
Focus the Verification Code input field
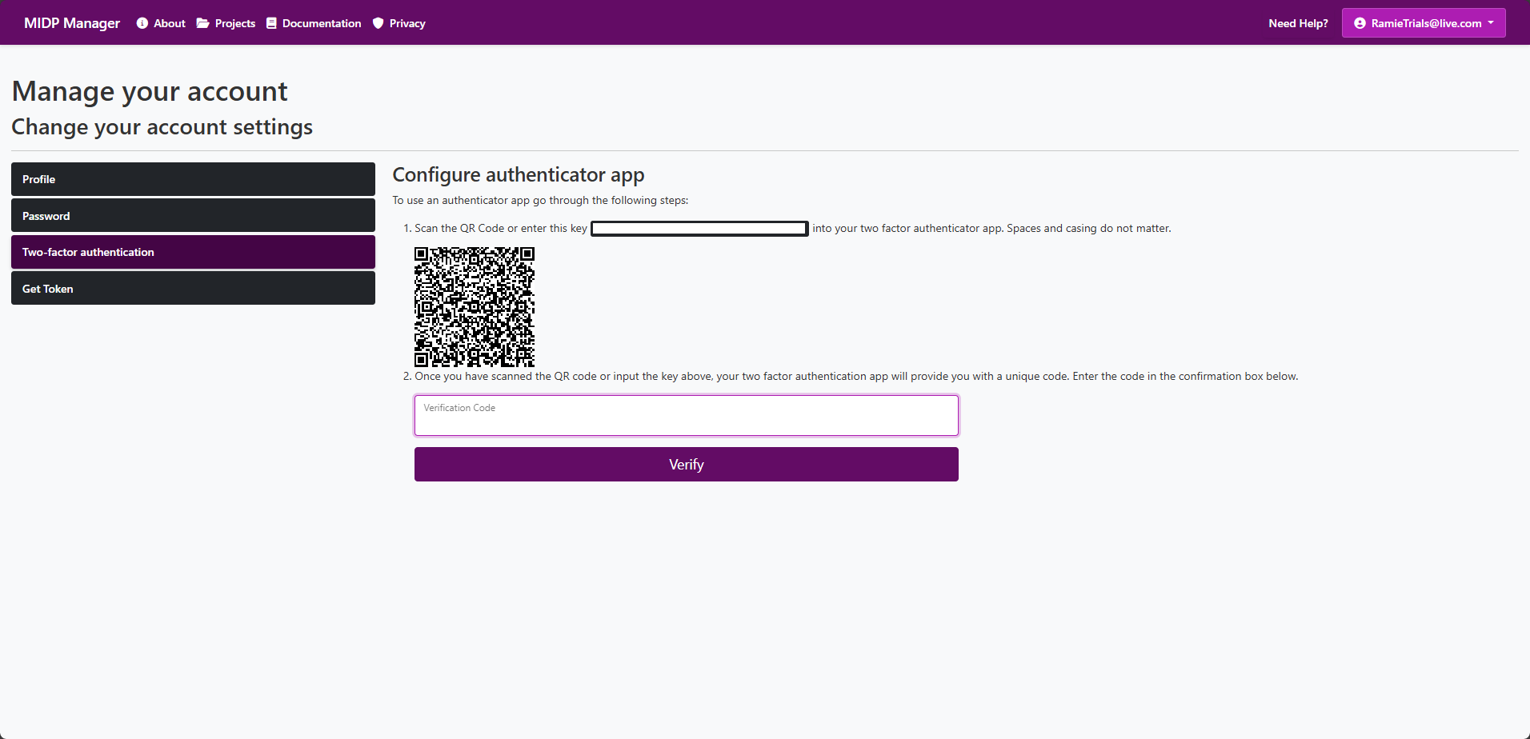tap(687, 415)
